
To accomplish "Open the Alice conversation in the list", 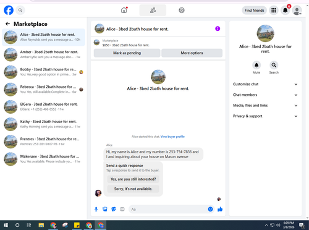I will (x=43, y=37).
